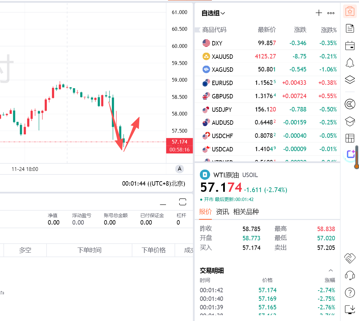Sort watchlist by 涨跌% column
The image size is (359, 321).
pyautogui.click(x=329, y=30)
